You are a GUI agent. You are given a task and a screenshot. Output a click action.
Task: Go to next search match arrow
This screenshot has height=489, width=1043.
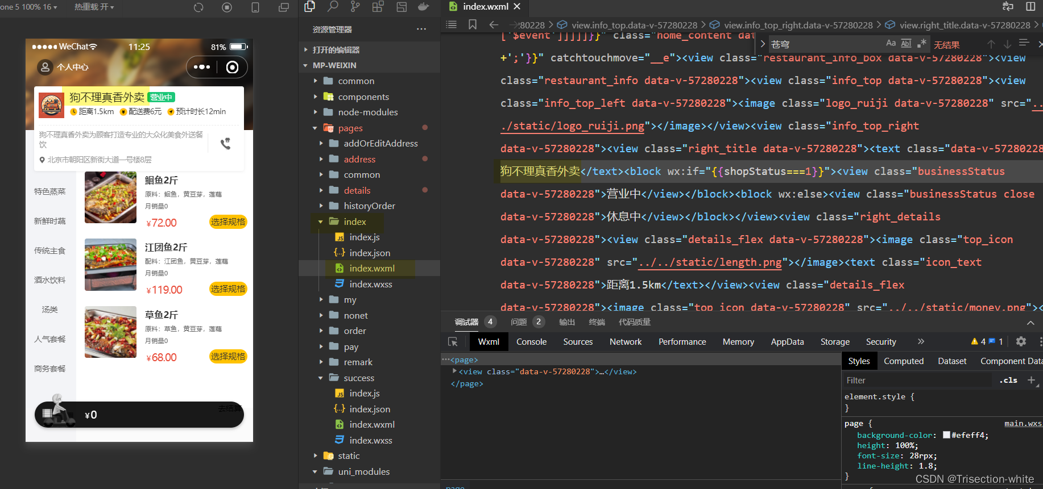point(1007,44)
